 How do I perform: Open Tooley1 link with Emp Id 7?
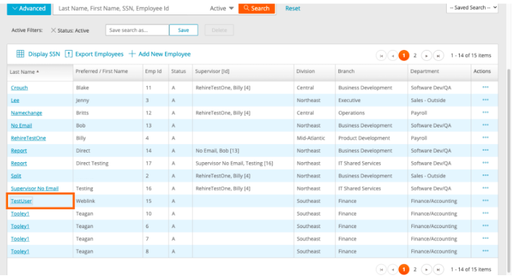[x=20, y=239]
